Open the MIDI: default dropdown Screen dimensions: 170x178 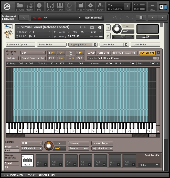(31, 149)
